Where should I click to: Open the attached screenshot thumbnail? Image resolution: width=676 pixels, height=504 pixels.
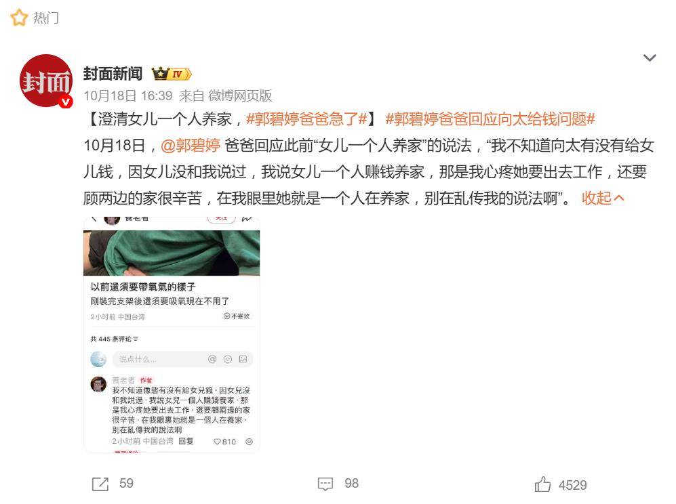(x=172, y=334)
